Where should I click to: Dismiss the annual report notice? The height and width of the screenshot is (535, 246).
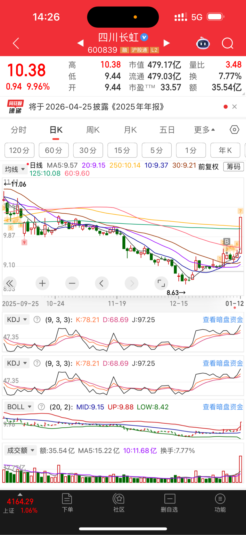234,107
